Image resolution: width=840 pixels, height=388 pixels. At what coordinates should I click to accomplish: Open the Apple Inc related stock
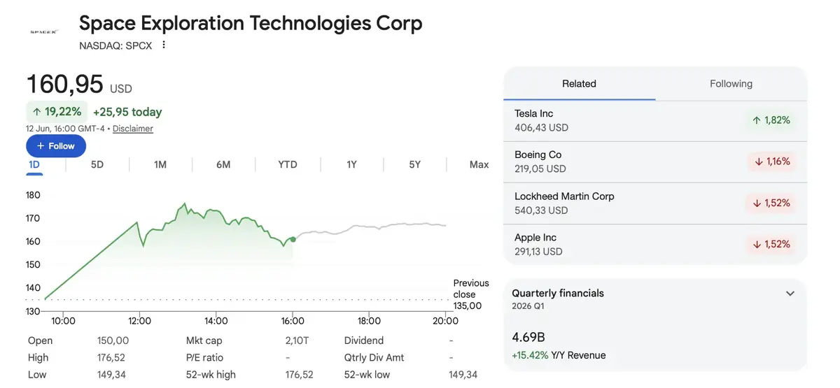[655, 244]
